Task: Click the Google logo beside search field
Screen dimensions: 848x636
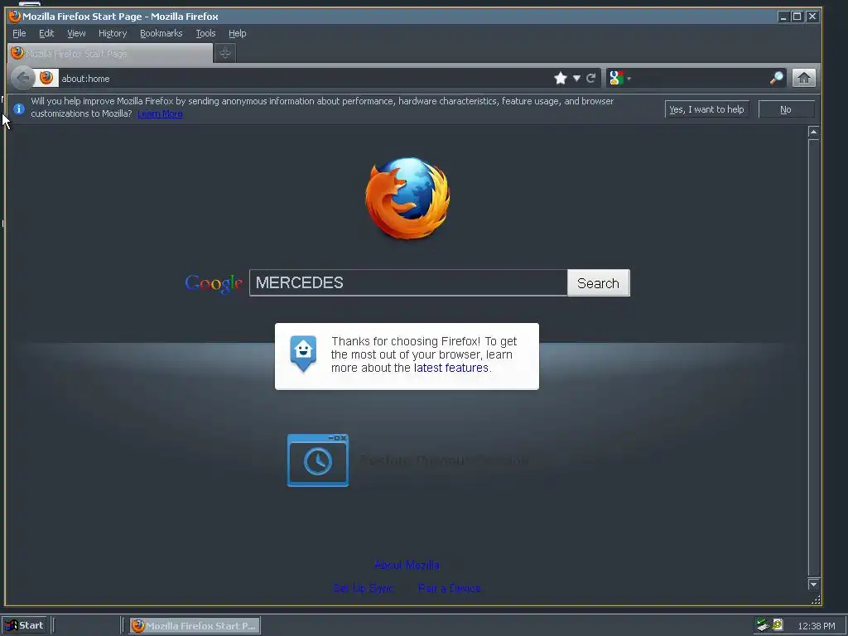Action: pyautogui.click(x=214, y=283)
